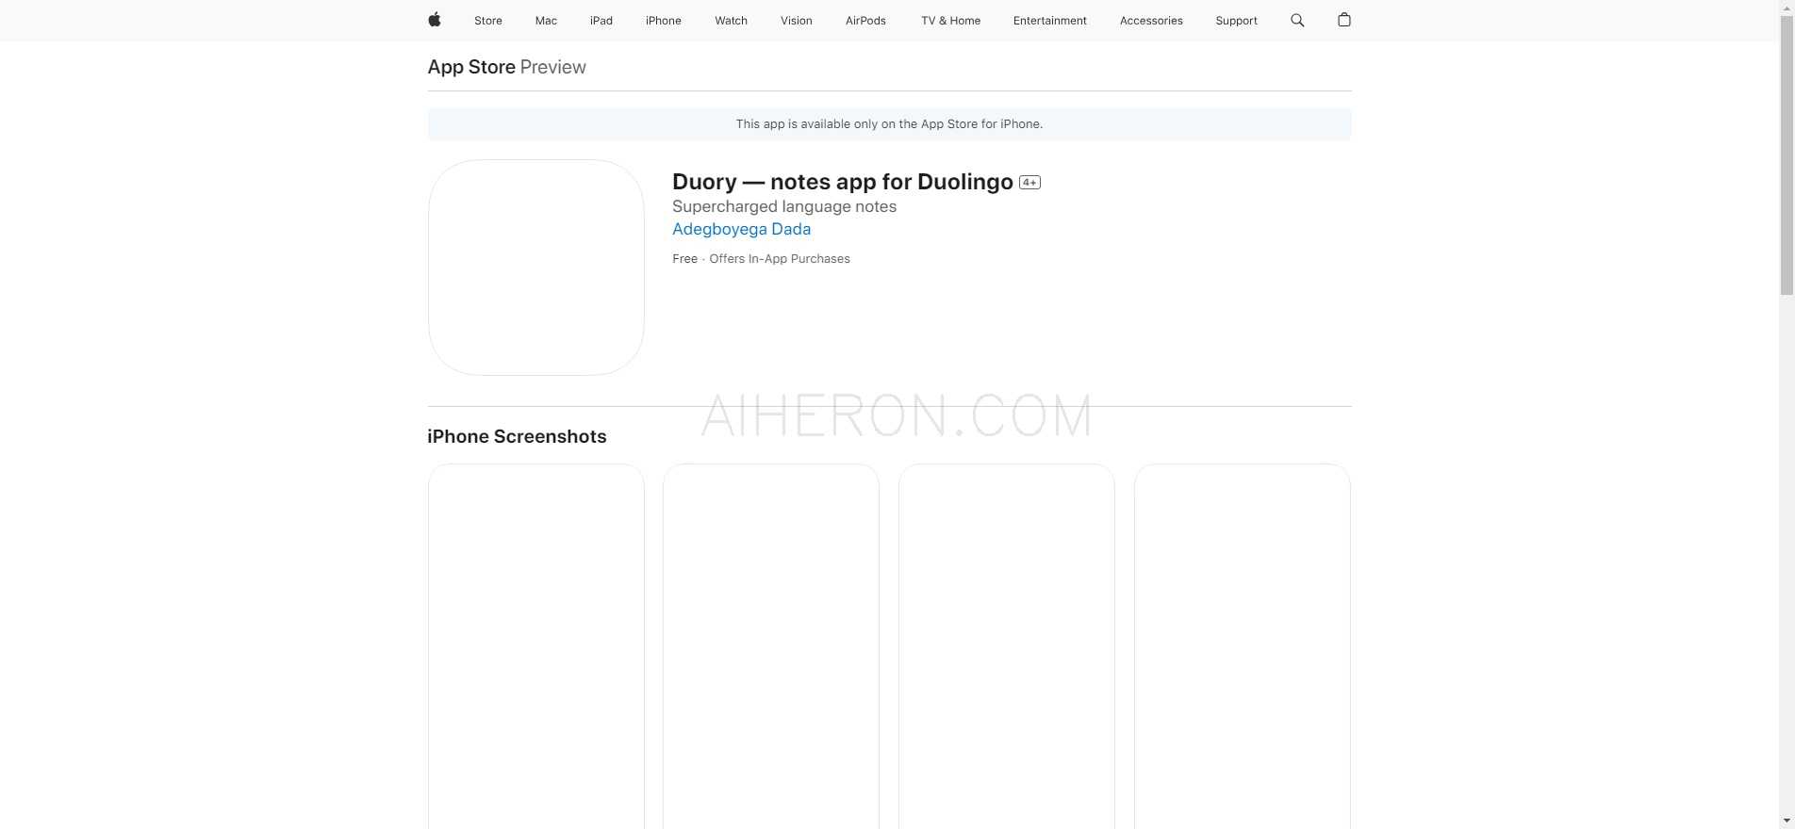Open the shopping bag icon

coord(1344,20)
